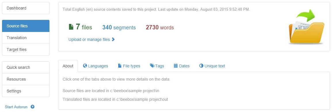Open the Languages tab label

(98, 66)
